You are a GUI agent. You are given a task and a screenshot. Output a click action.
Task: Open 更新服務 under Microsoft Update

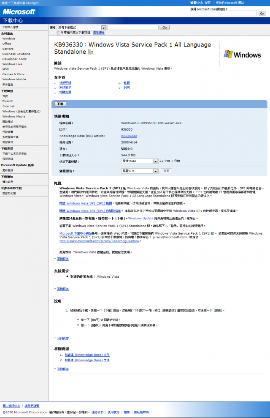point(8,170)
